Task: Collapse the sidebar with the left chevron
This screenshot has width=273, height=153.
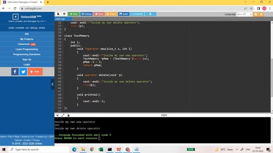Action: click(52, 84)
